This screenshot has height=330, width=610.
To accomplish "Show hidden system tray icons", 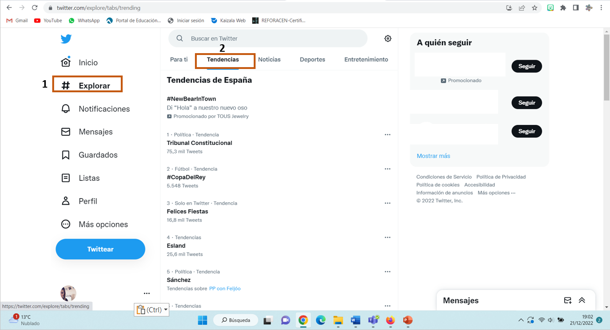I will tap(521, 320).
